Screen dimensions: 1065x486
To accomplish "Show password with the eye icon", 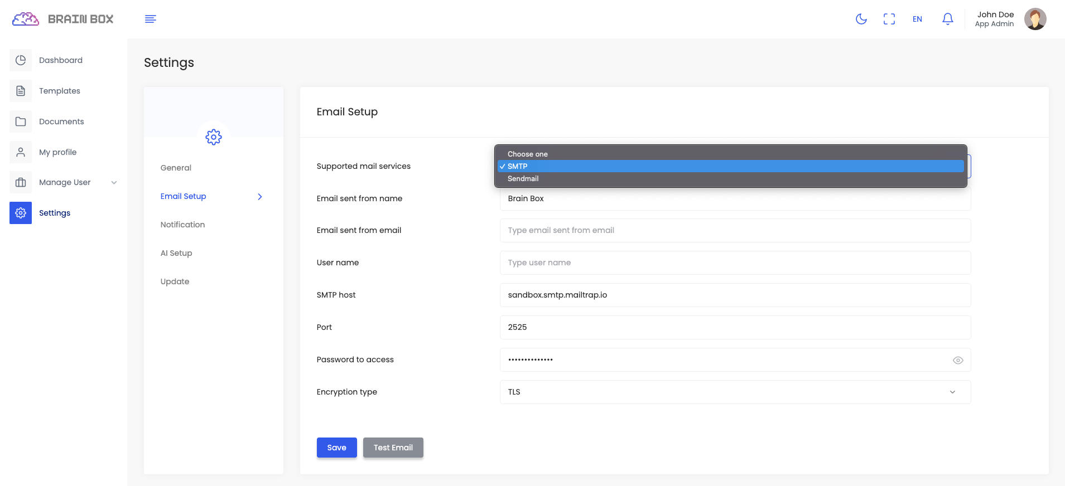I will tap(957, 360).
